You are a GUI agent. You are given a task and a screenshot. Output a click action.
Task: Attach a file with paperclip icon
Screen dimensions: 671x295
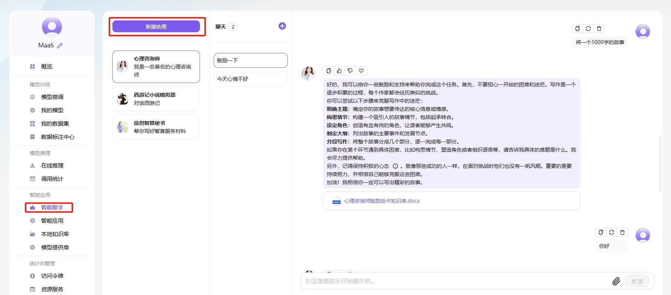616,281
